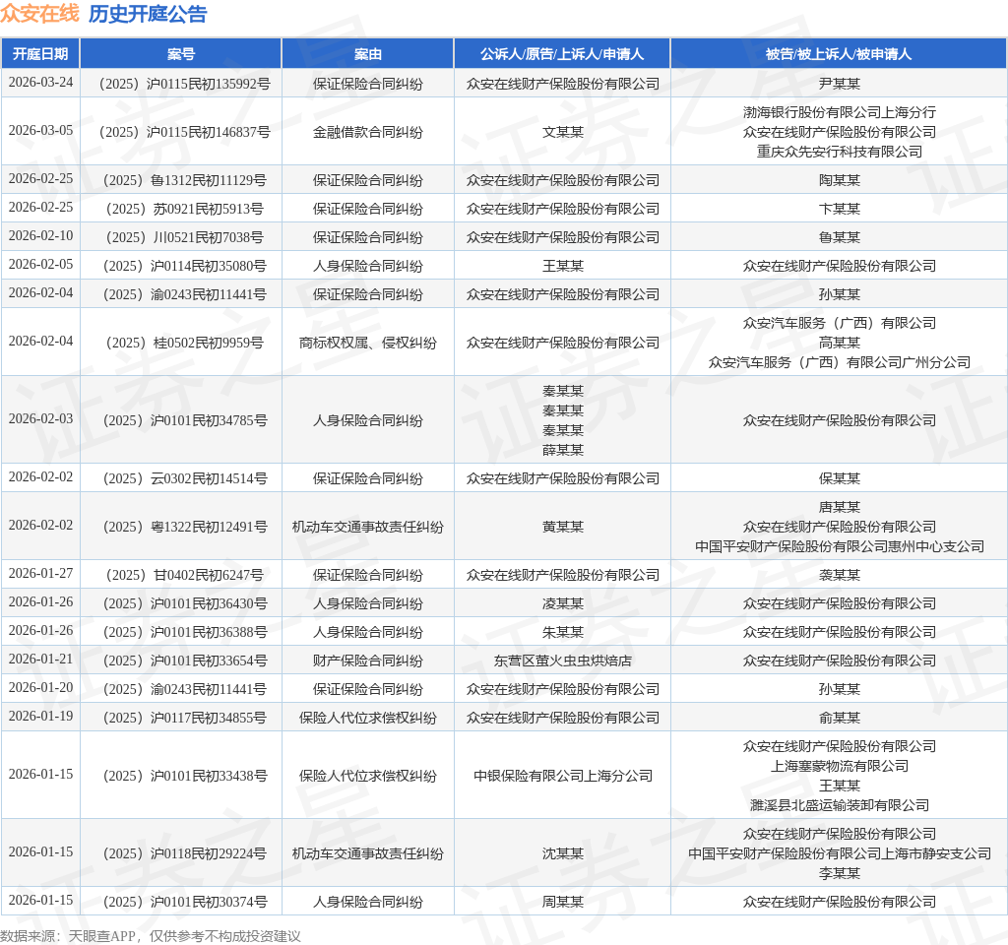Viewport: 1008px width, 945px height.
Task: Select case number 沪0101民初30374号
Action: 184,902
